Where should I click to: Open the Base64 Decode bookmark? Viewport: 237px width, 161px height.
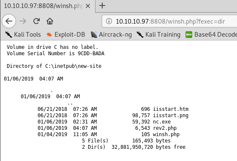tap(211, 35)
